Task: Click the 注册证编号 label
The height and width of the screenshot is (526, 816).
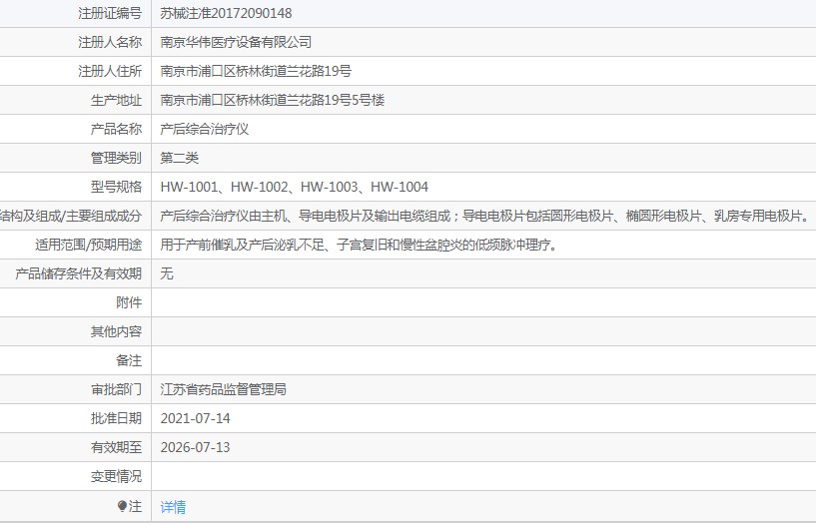Action: (x=110, y=13)
